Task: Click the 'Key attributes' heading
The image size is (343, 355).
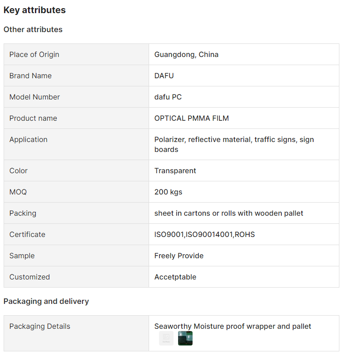Action: 34,10
